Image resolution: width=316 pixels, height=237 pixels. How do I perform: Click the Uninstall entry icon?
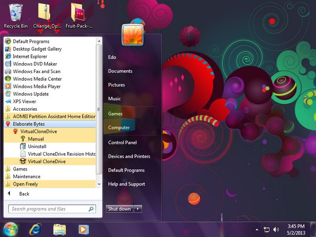click(23, 146)
